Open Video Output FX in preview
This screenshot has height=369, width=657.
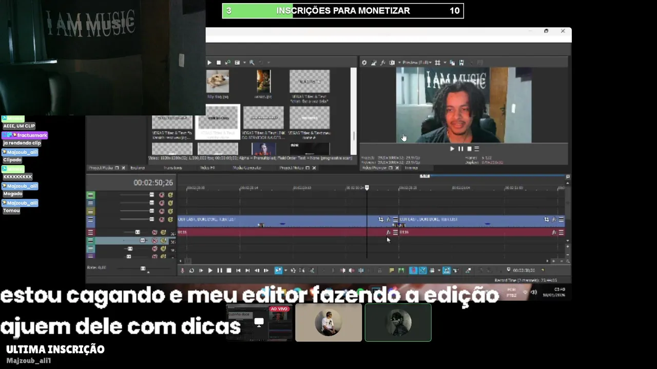point(383,63)
